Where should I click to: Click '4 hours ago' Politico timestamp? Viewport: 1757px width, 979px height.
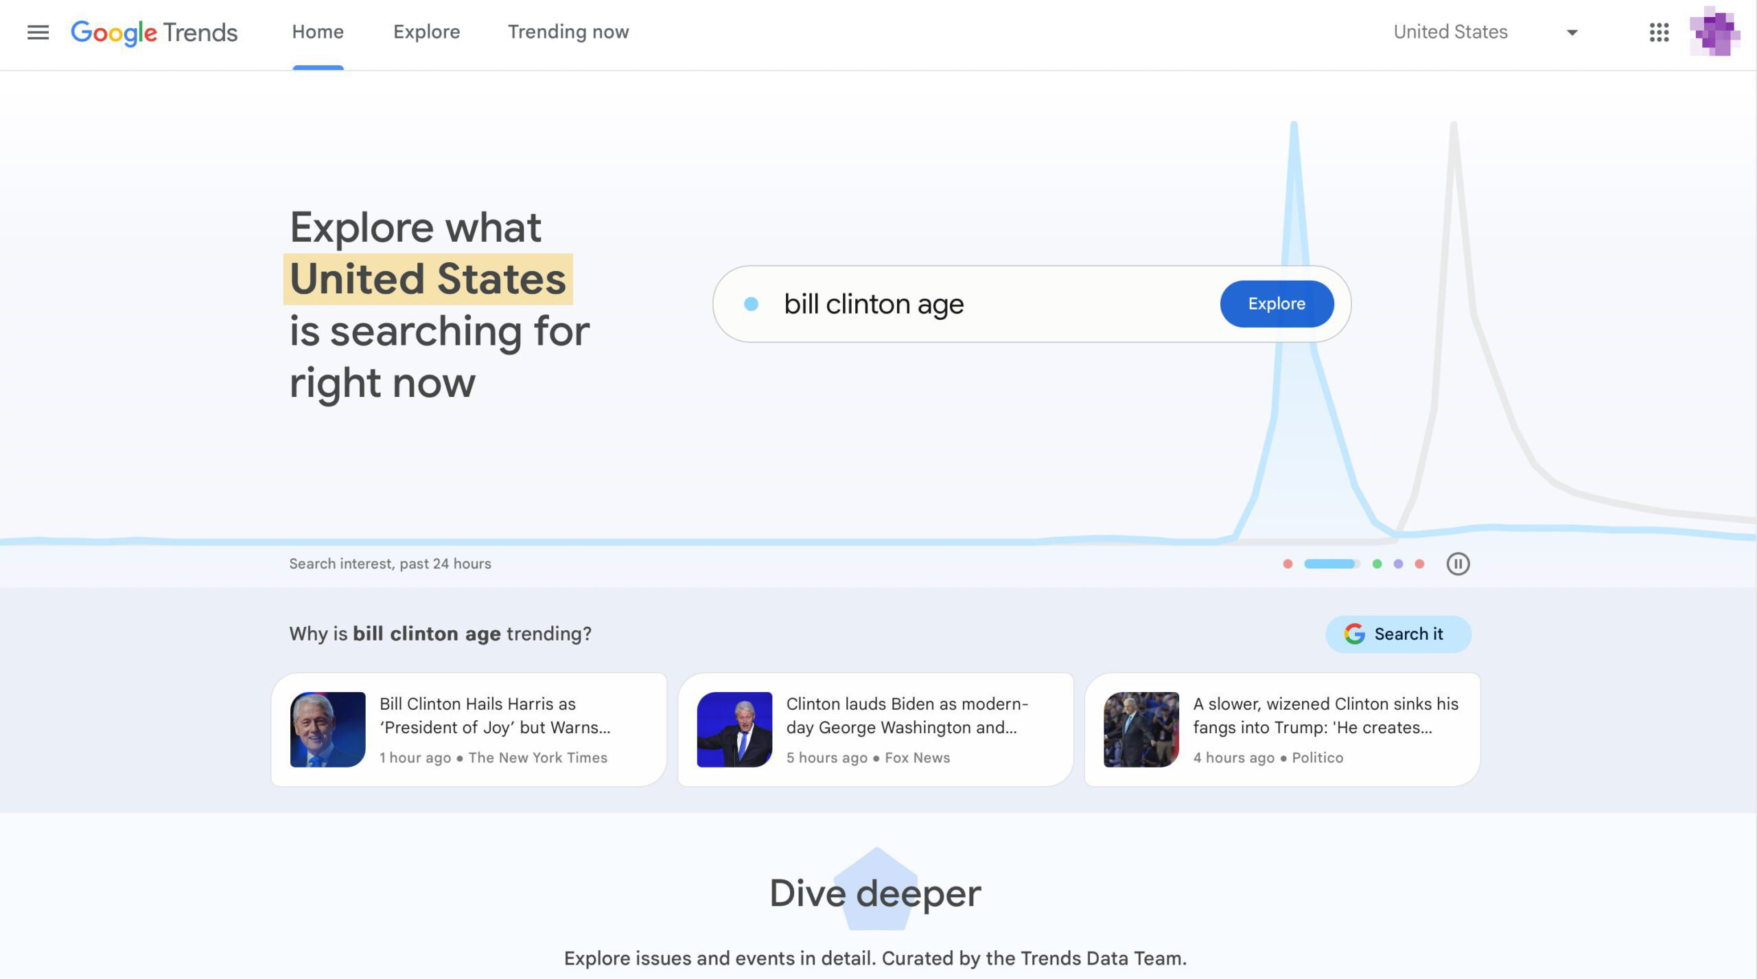(1233, 757)
